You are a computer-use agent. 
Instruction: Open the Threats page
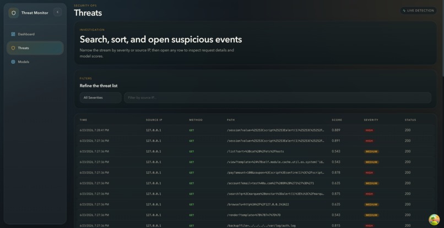(35, 48)
